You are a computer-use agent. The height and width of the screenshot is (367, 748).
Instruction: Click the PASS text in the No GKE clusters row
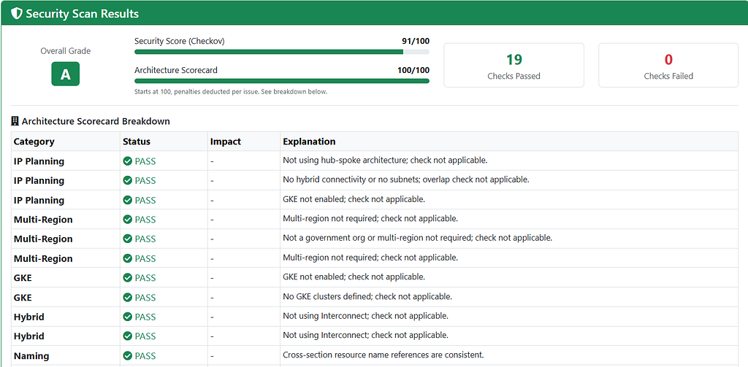point(145,298)
